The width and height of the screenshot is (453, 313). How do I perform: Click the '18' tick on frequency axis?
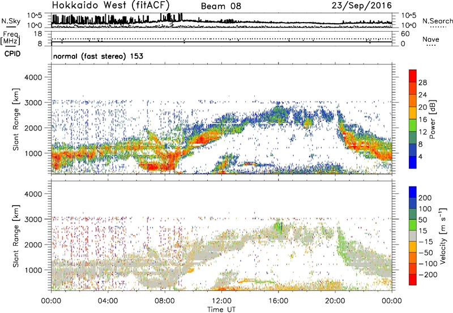click(x=38, y=34)
